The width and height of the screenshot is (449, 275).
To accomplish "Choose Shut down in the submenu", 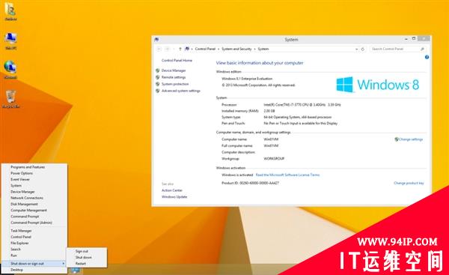I will tap(83, 258).
